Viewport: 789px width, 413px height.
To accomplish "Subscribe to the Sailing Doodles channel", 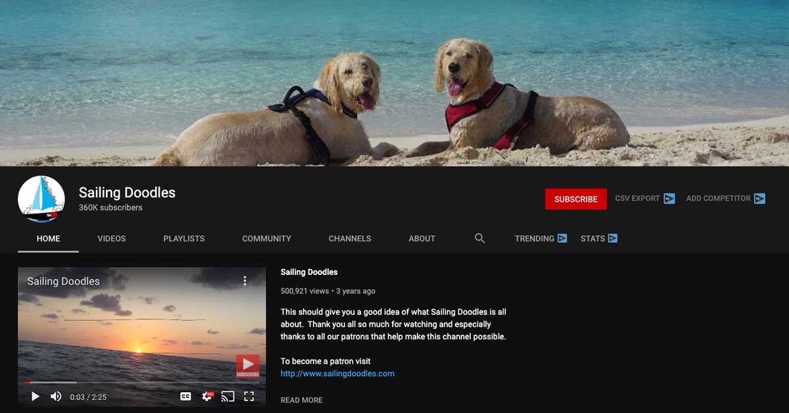I will (x=576, y=199).
